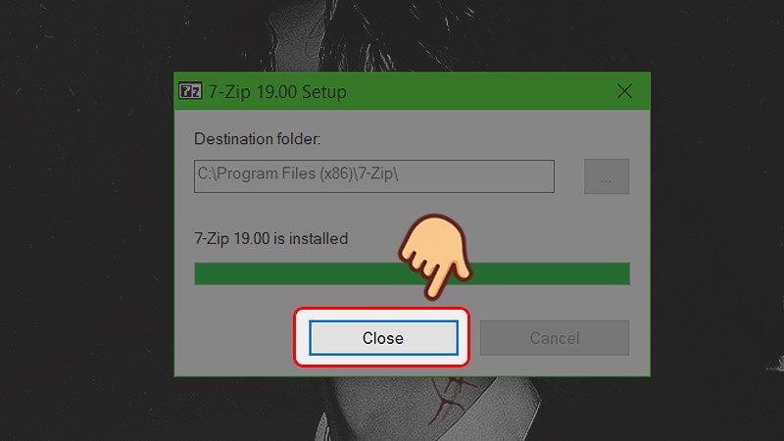
Task: Click the "7-Zip 19.00 is installed" status text
Action: [271, 238]
